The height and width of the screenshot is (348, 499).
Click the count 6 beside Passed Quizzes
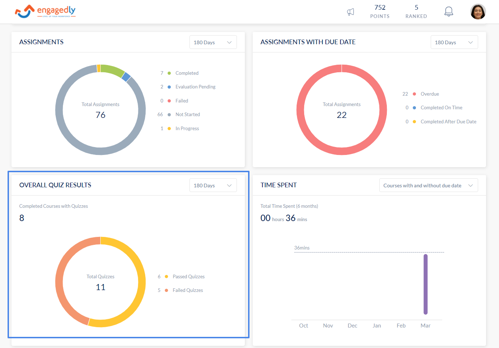tap(159, 276)
